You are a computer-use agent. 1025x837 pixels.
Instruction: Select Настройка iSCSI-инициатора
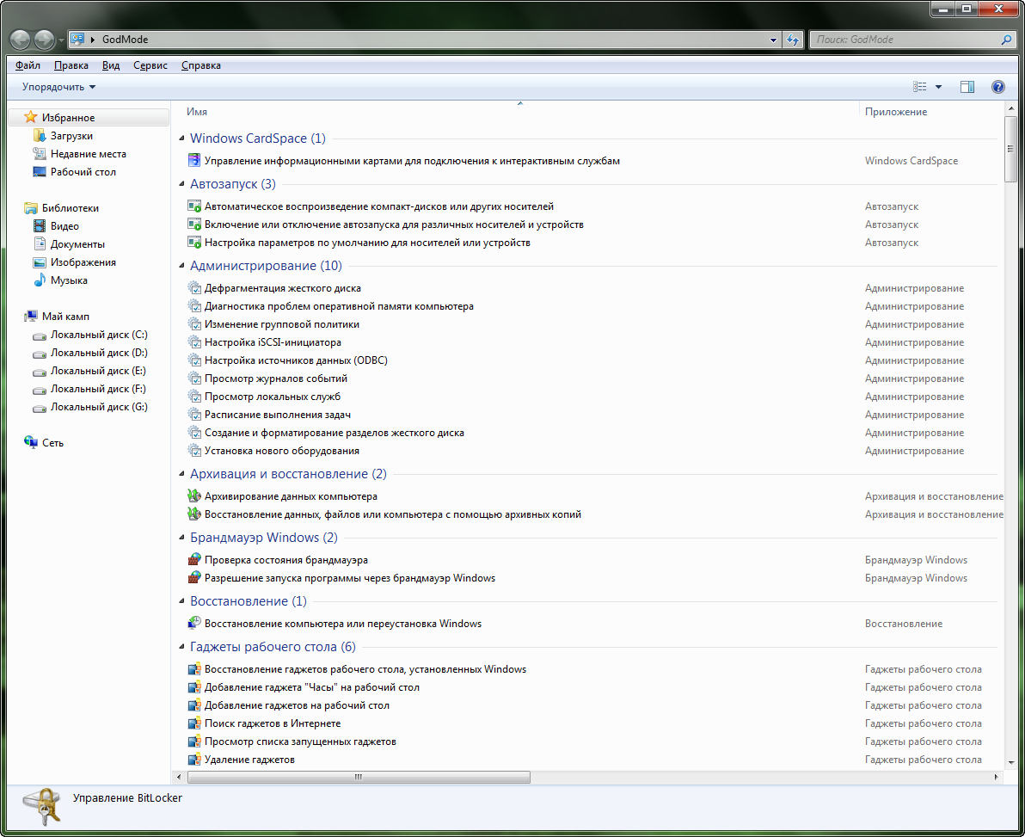coord(273,342)
